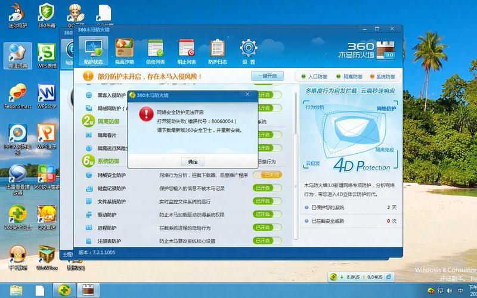Image resolution: width=477 pixels, height=298 pixels.
Task: Select the WPS演示 desktop icon
Action: click(x=47, y=136)
